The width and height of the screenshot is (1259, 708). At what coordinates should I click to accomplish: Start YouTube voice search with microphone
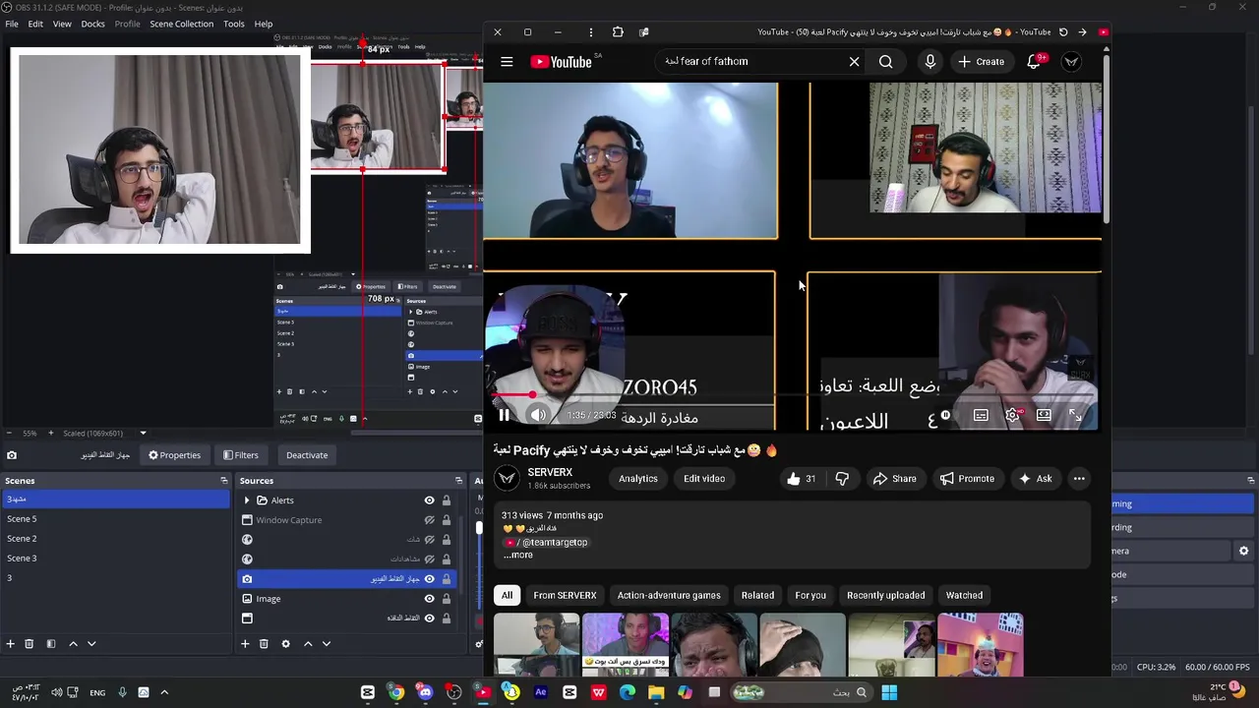930,62
